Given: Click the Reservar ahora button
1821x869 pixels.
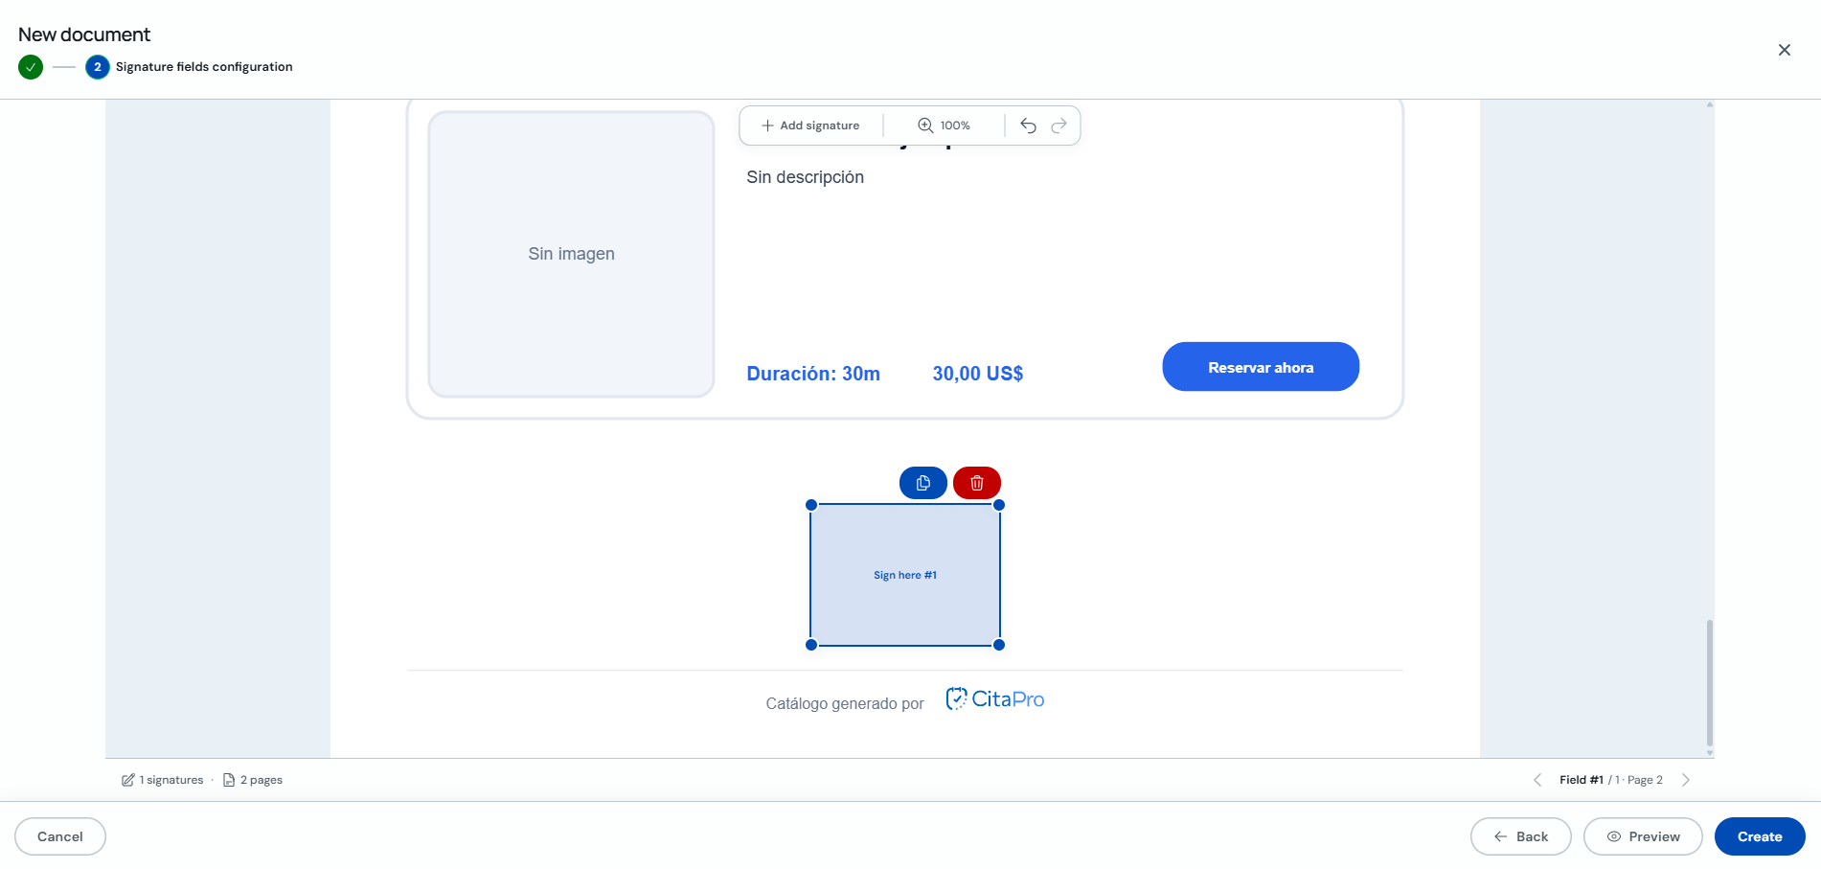Looking at the screenshot, I should pos(1261,367).
